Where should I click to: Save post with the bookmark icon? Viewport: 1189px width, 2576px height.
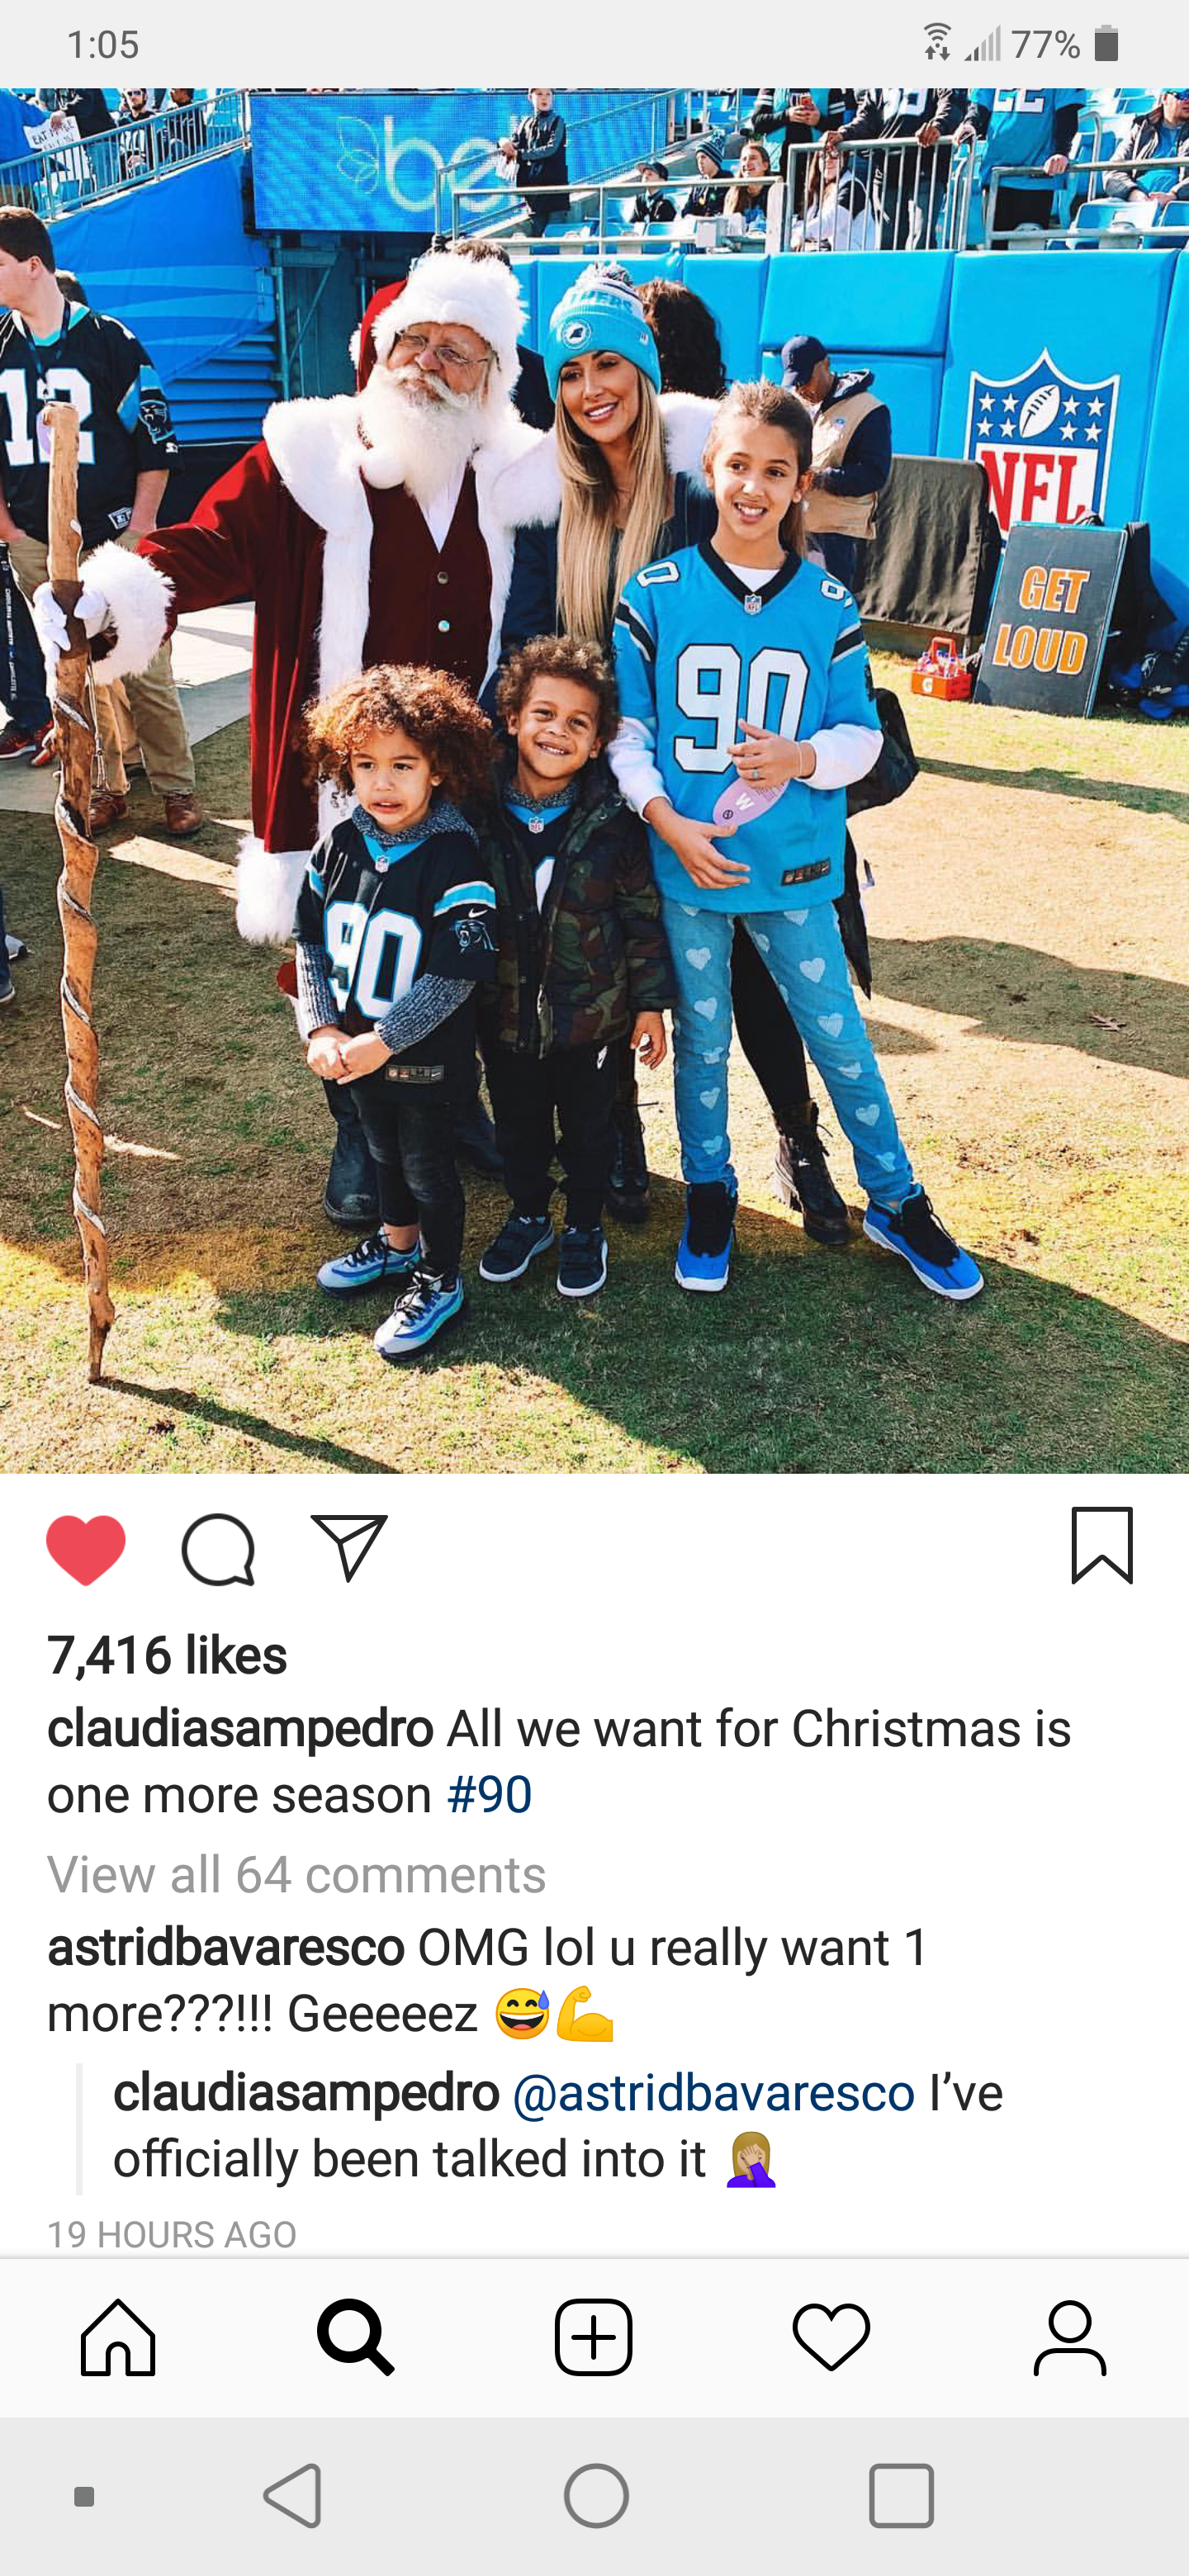pyautogui.click(x=1102, y=1546)
